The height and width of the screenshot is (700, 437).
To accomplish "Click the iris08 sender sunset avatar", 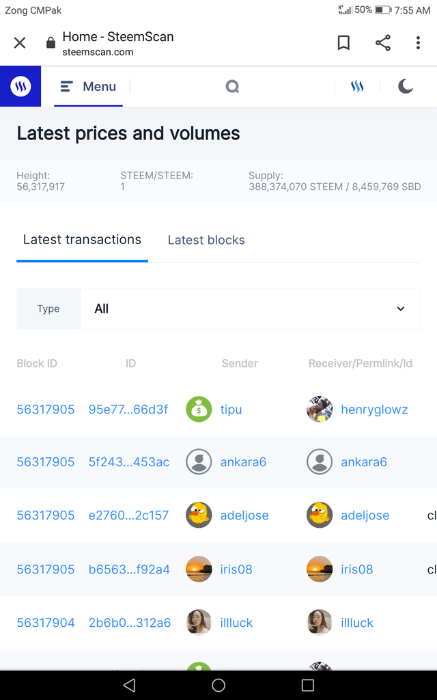I will [199, 569].
